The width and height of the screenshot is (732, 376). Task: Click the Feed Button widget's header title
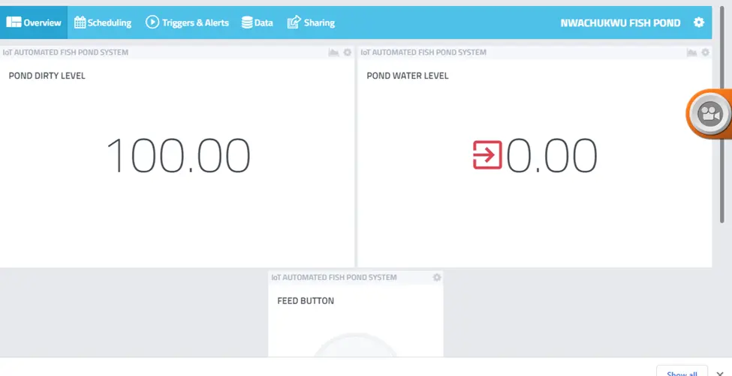(334, 277)
